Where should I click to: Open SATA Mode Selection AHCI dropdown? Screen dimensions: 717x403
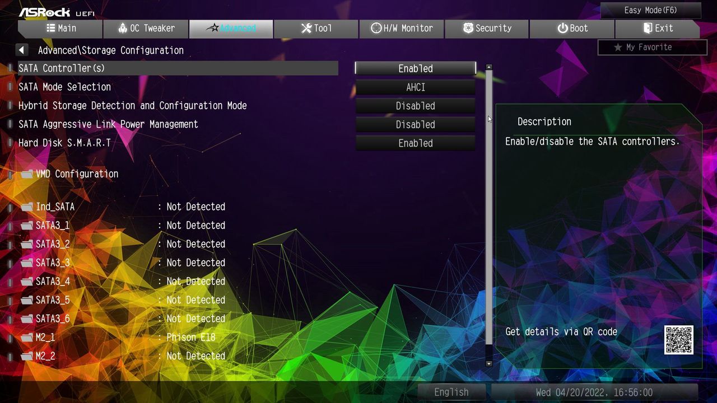pos(416,87)
